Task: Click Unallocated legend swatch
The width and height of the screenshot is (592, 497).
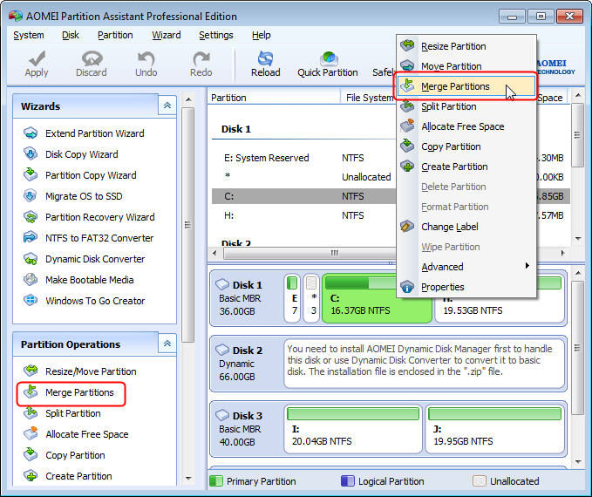Action: 480,480
